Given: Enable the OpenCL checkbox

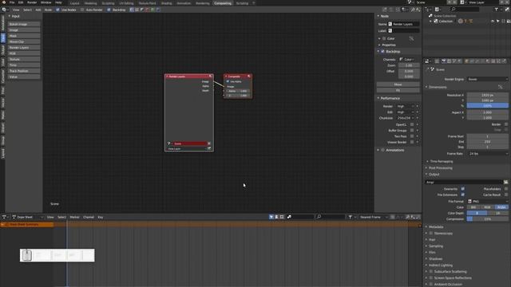Looking at the screenshot, I should point(412,124).
